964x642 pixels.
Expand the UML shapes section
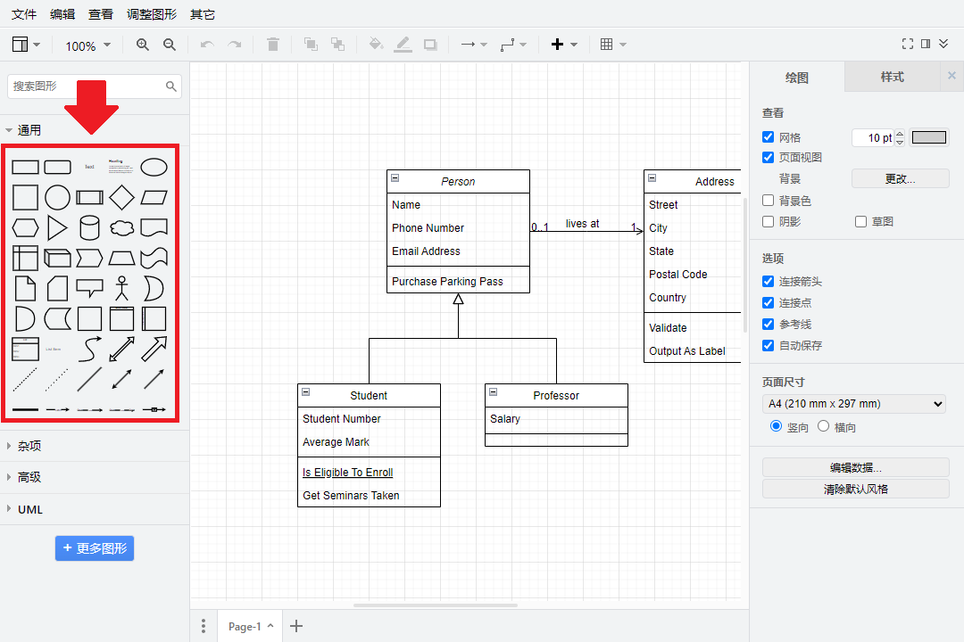(x=30, y=509)
